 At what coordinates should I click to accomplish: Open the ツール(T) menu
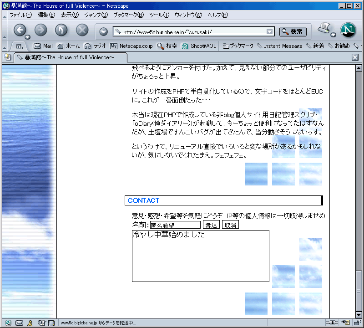[x=159, y=15]
